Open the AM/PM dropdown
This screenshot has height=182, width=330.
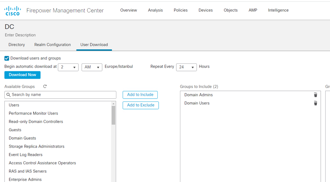point(92,67)
